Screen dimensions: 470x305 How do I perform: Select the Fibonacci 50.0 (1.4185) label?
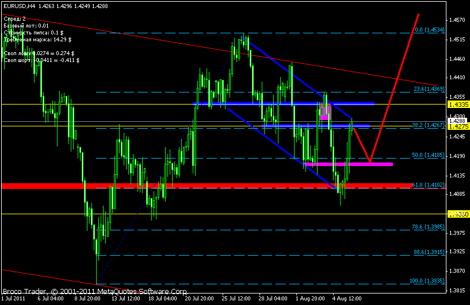(429, 155)
